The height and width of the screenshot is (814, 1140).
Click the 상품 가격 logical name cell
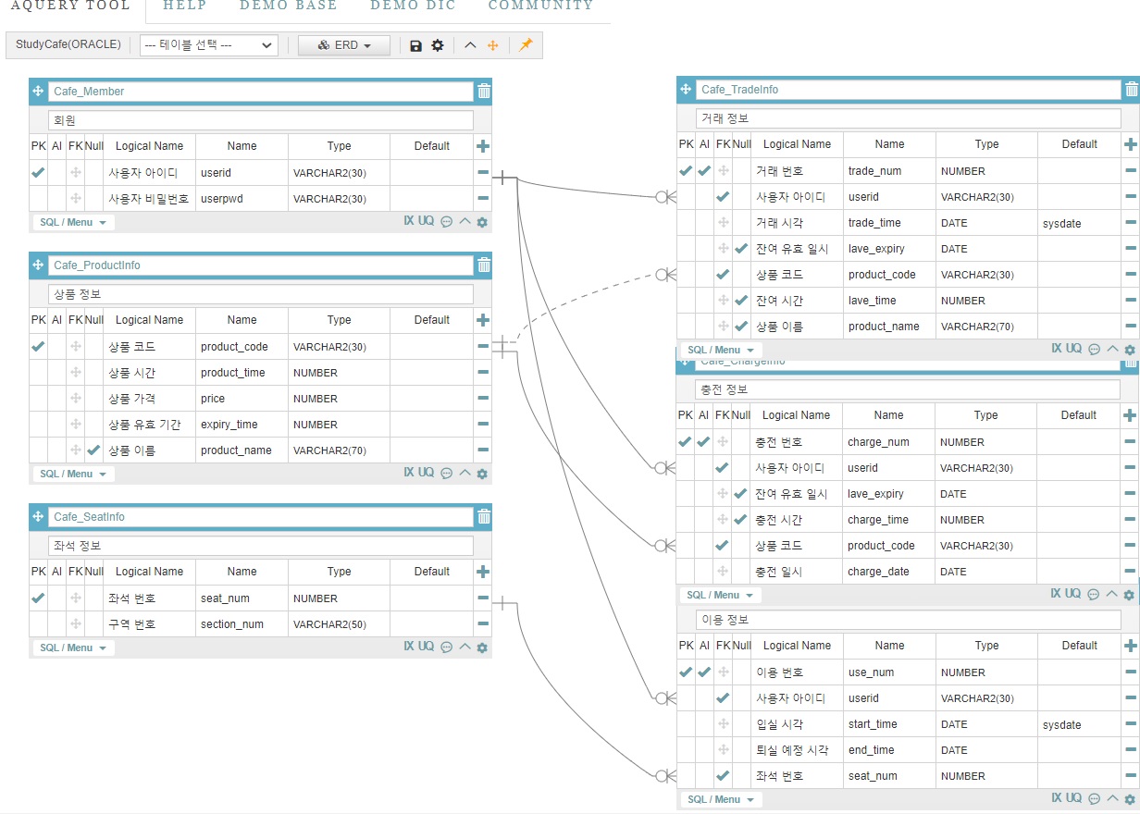[x=149, y=399]
